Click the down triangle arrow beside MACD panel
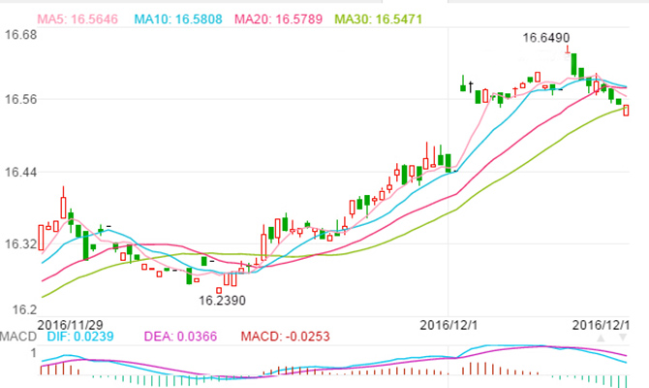Screen dimensions: 649x388 coord(623,338)
